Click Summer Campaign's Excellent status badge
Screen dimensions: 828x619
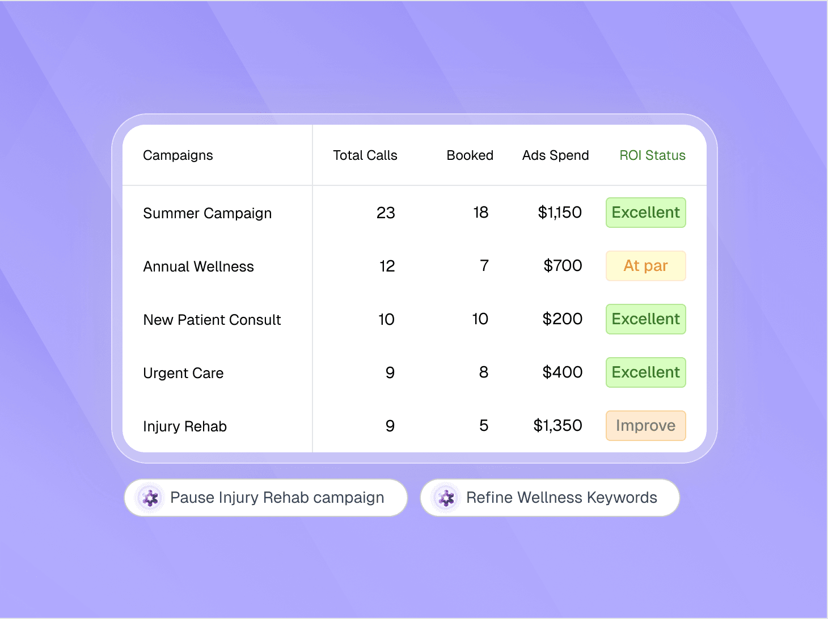point(645,213)
